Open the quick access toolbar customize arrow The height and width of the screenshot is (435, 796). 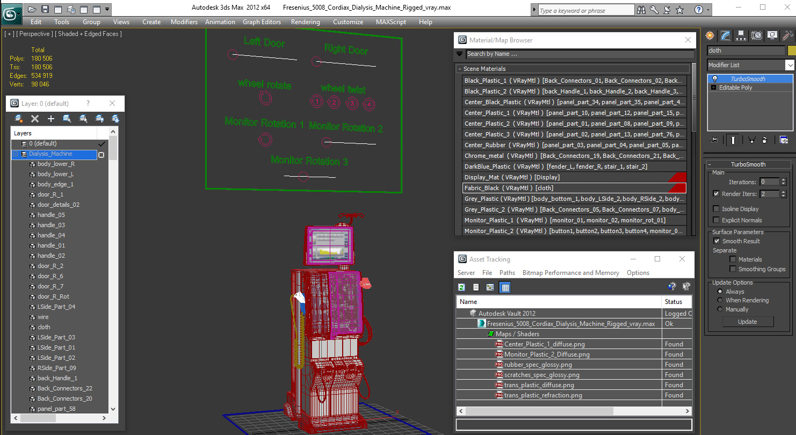click(107, 10)
